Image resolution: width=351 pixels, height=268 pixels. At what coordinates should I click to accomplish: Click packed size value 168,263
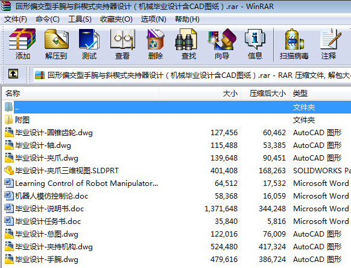[272, 171]
